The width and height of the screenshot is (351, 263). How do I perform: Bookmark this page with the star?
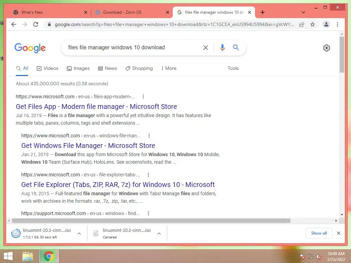point(313,24)
